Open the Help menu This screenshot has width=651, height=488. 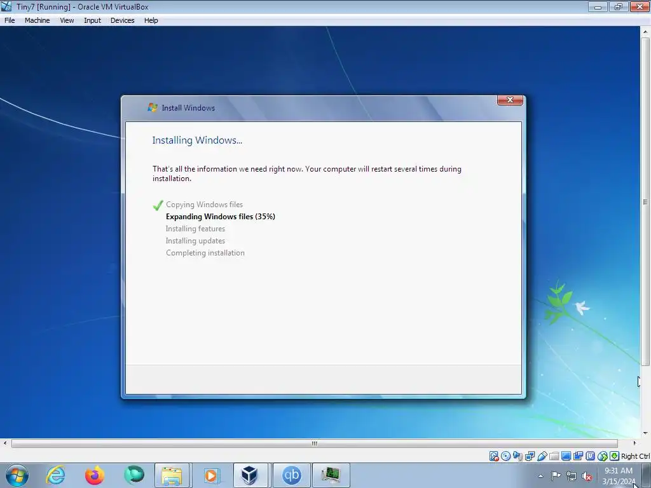151,20
